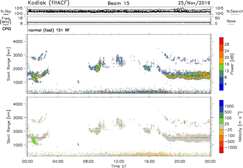Click the "4" tick on Power colorbar

(226, 84)
